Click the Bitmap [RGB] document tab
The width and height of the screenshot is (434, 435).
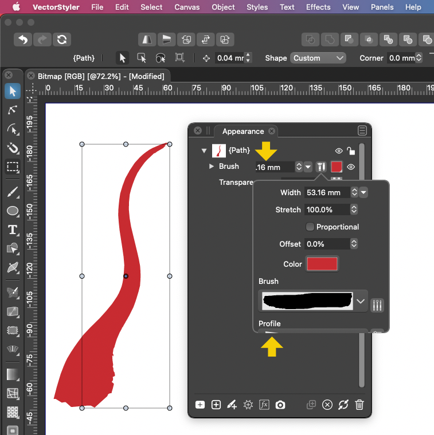point(101,76)
